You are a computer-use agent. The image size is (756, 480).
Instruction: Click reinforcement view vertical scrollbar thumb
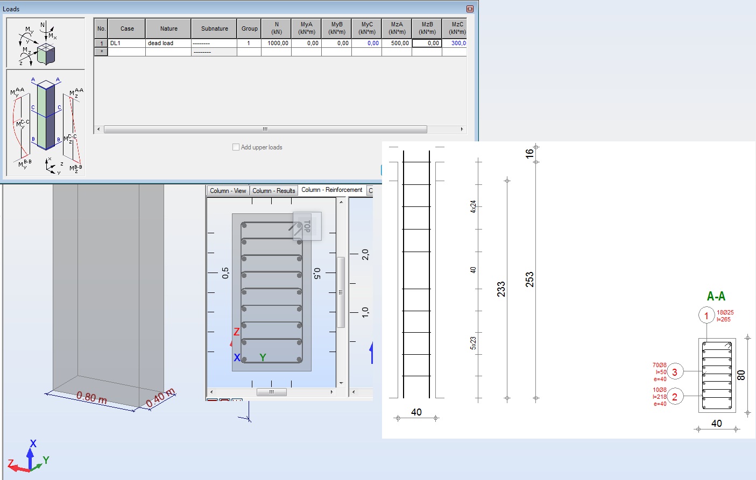tap(341, 292)
